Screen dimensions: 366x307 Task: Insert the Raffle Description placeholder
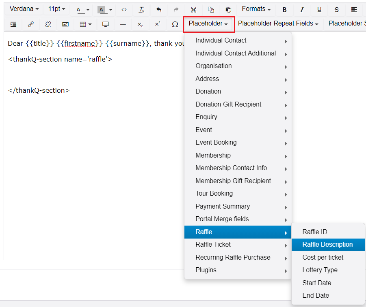[328, 245]
